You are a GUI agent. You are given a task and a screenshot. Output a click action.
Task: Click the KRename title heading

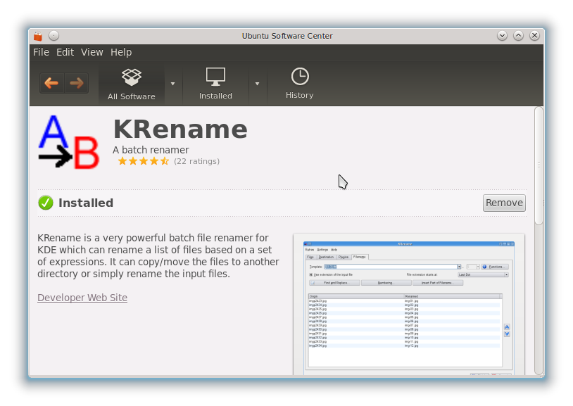coord(180,129)
